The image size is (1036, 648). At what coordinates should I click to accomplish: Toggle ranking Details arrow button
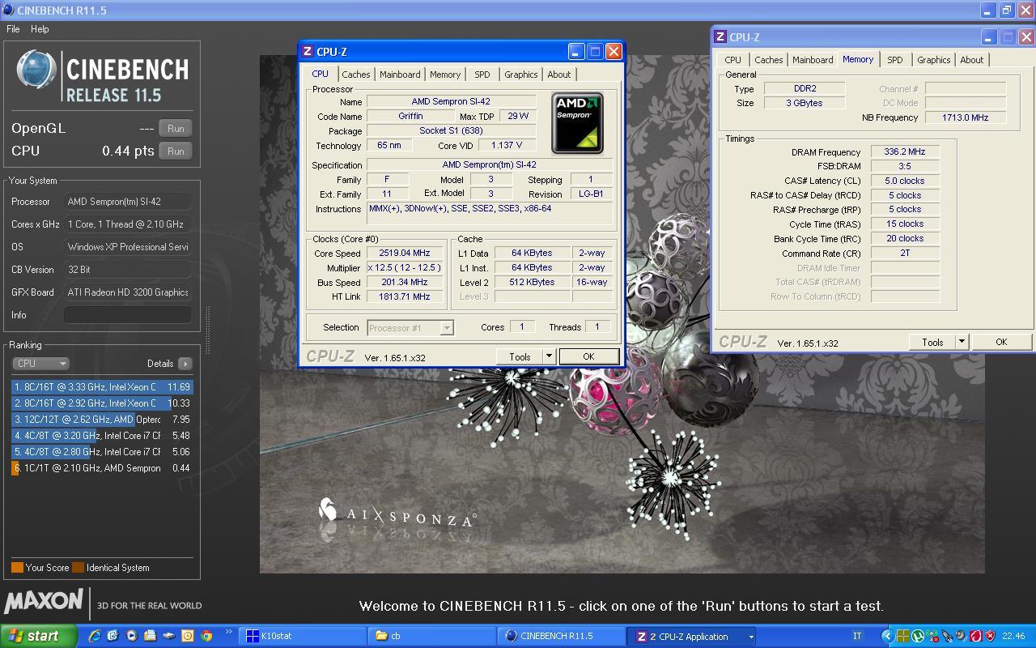185,364
